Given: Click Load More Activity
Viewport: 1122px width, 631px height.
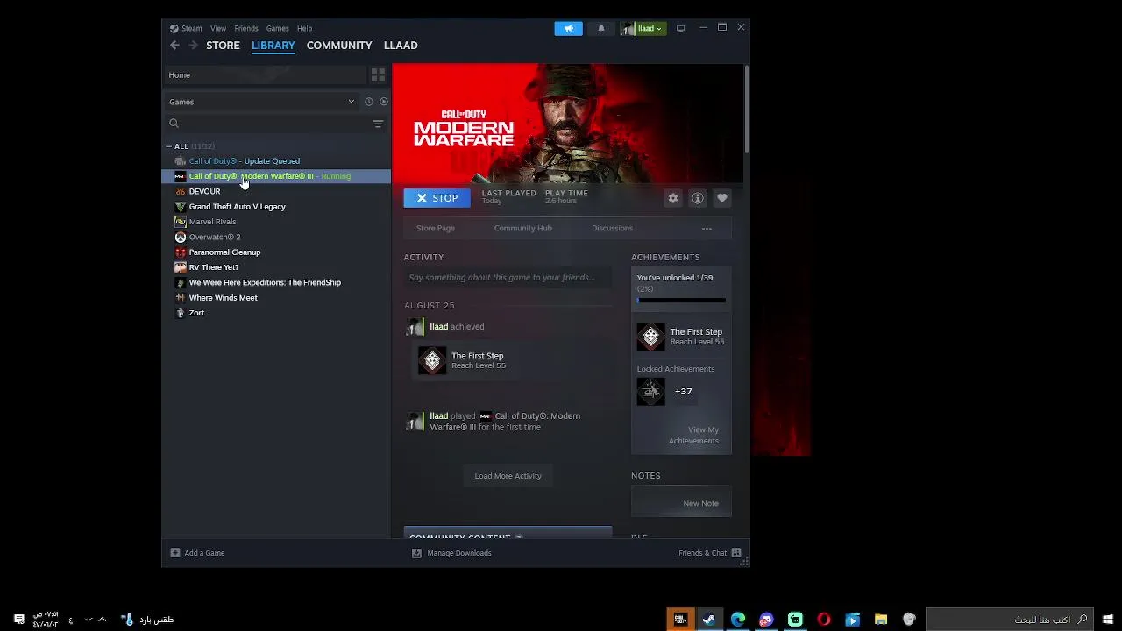Looking at the screenshot, I should (x=508, y=476).
